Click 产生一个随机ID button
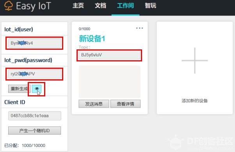This screenshot has height=152, width=235. point(35,131)
